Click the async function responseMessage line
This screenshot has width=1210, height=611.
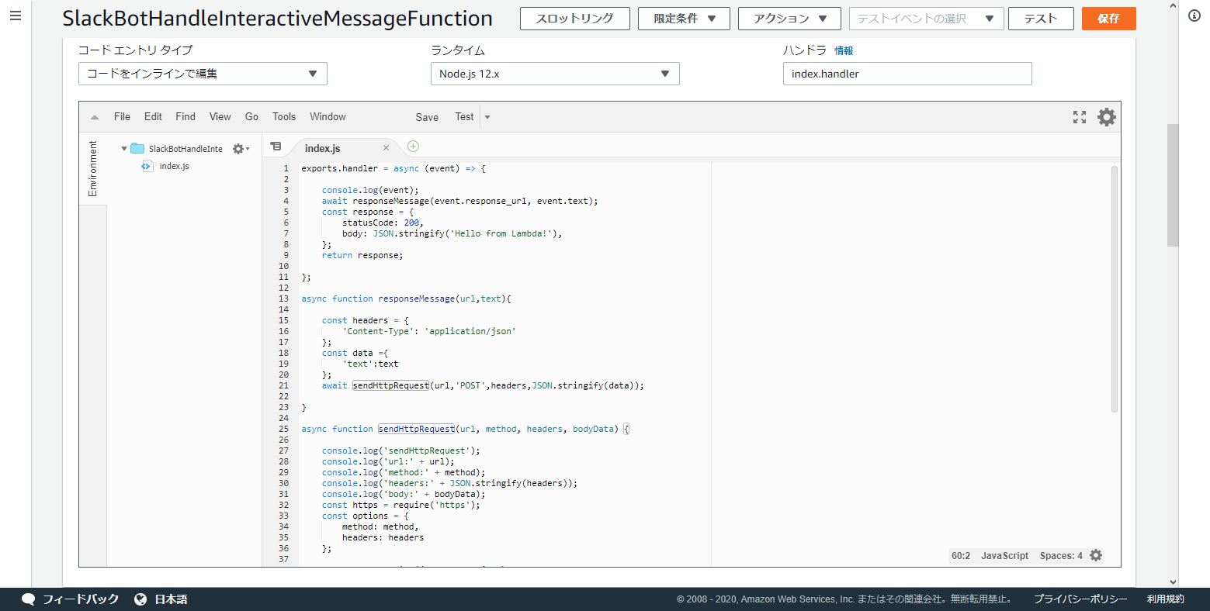click(x=407, y=299)
